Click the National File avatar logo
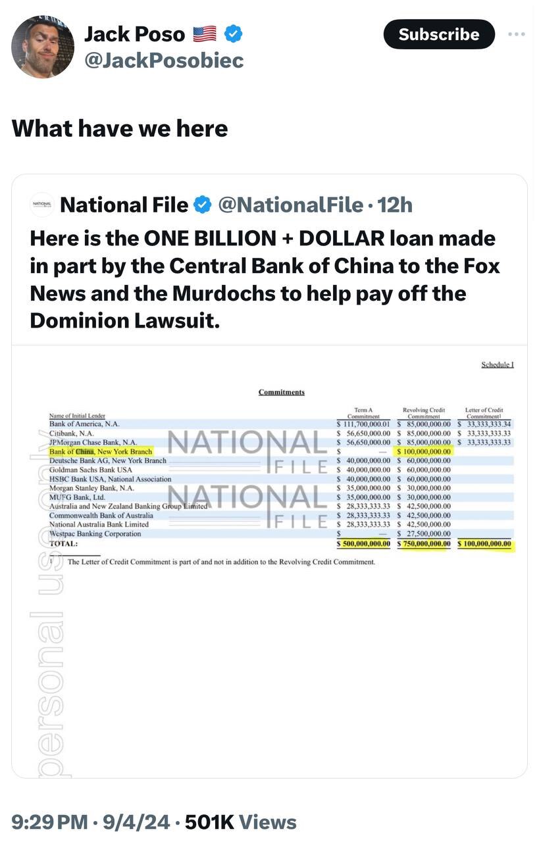 point(42,205)
